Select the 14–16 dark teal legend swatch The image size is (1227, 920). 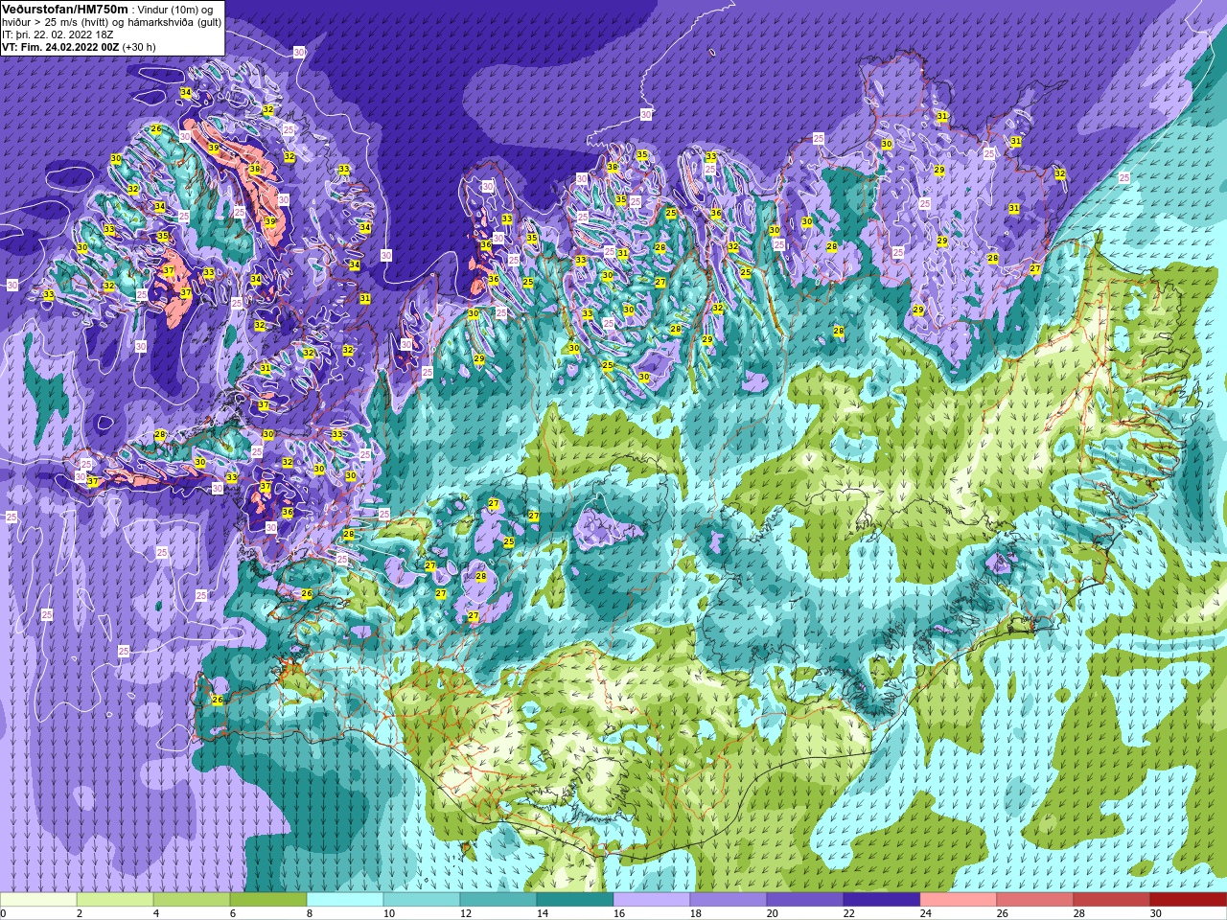575,900
